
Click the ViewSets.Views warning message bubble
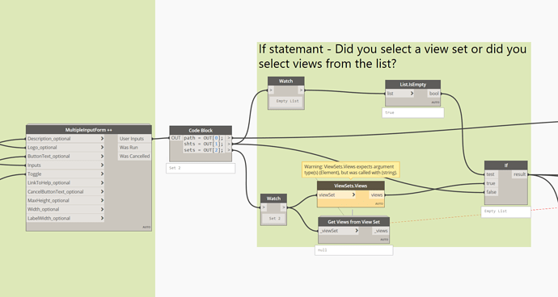point(350,169)
